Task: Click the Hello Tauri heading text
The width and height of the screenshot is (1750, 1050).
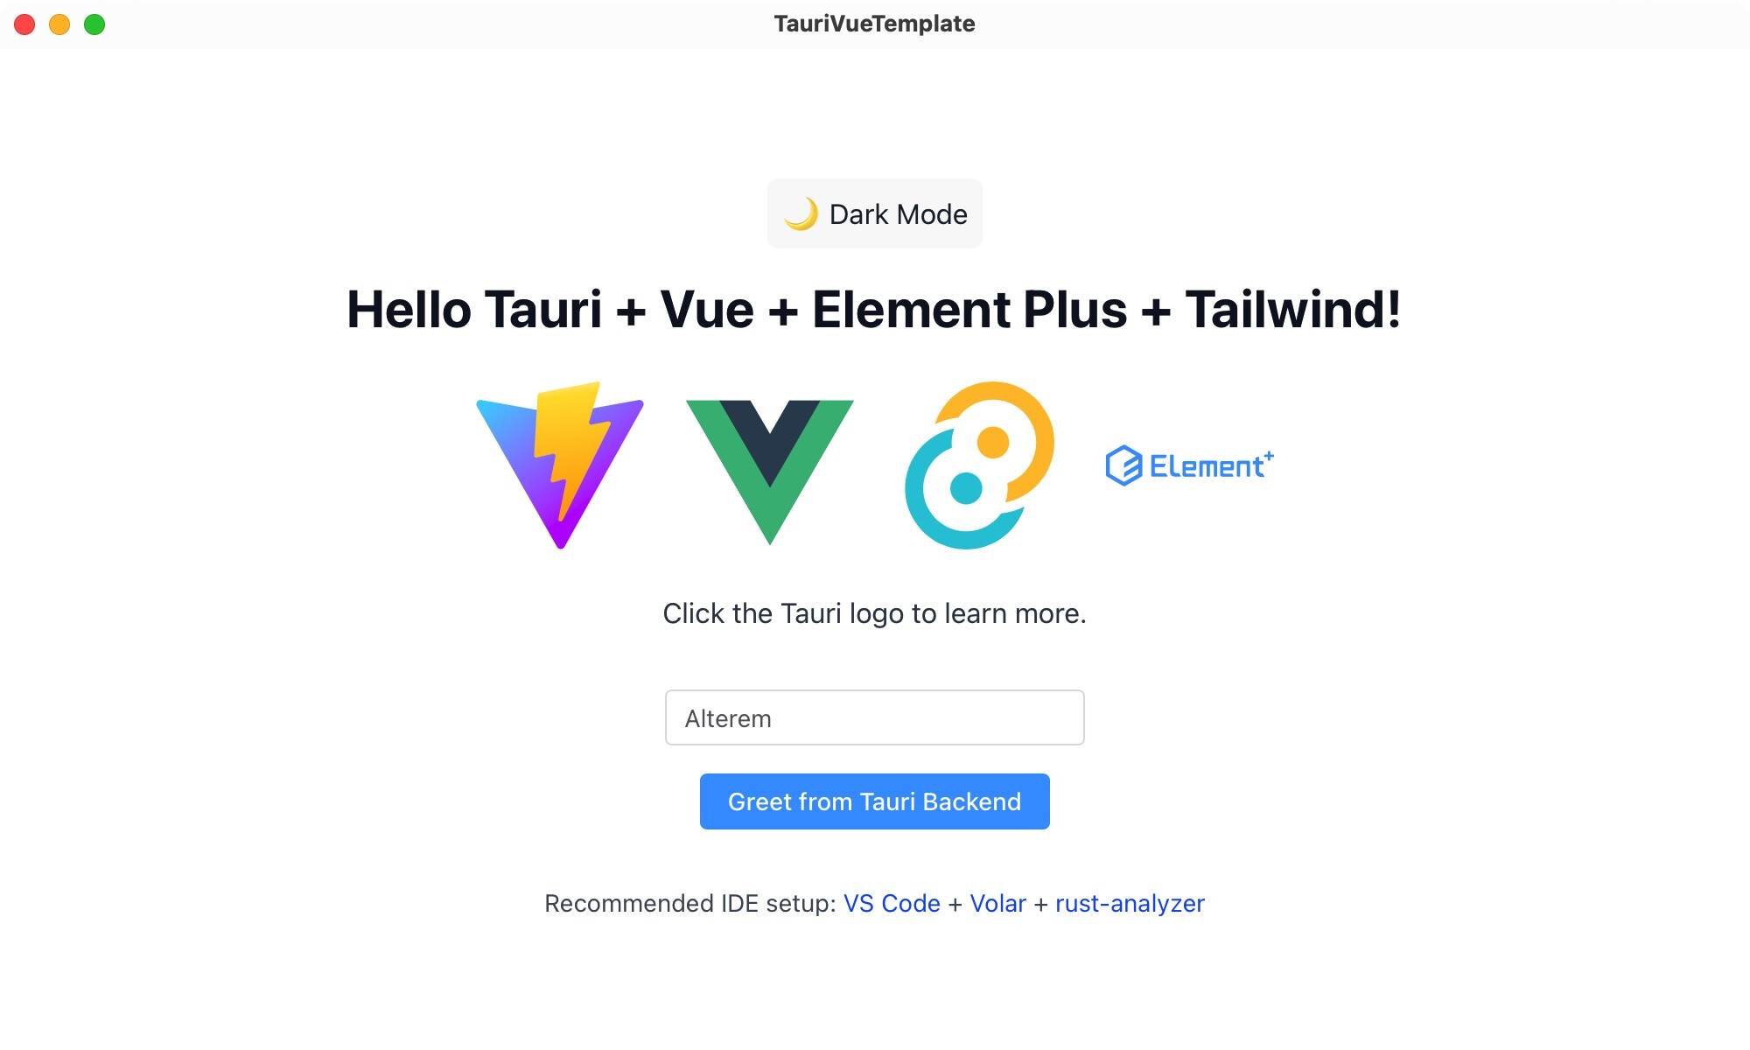Action: 875,310
